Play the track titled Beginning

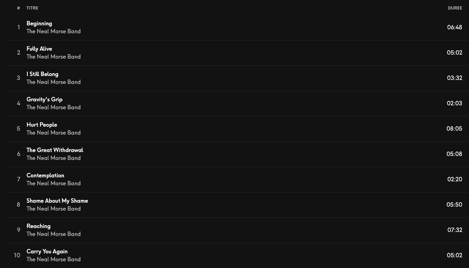tap(39, 23)
